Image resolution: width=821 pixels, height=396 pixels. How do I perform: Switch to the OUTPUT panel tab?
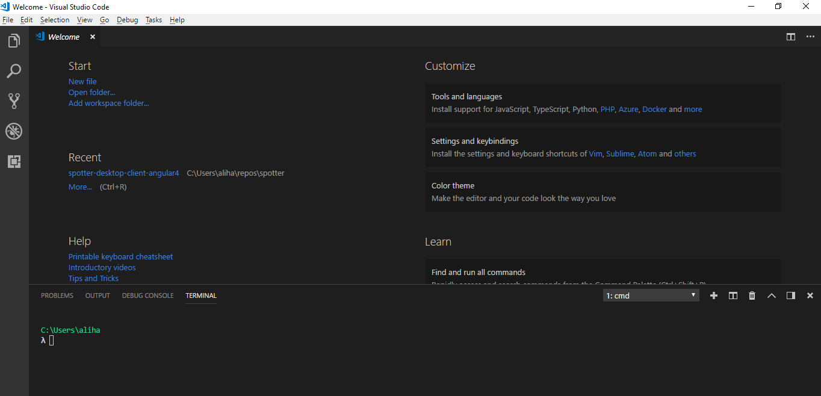coord(98,295)
